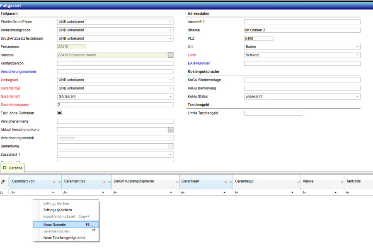Open the Adresse lookup ellipsis button
The width and height of the screenshot is (373, 249).
point(170,55)
